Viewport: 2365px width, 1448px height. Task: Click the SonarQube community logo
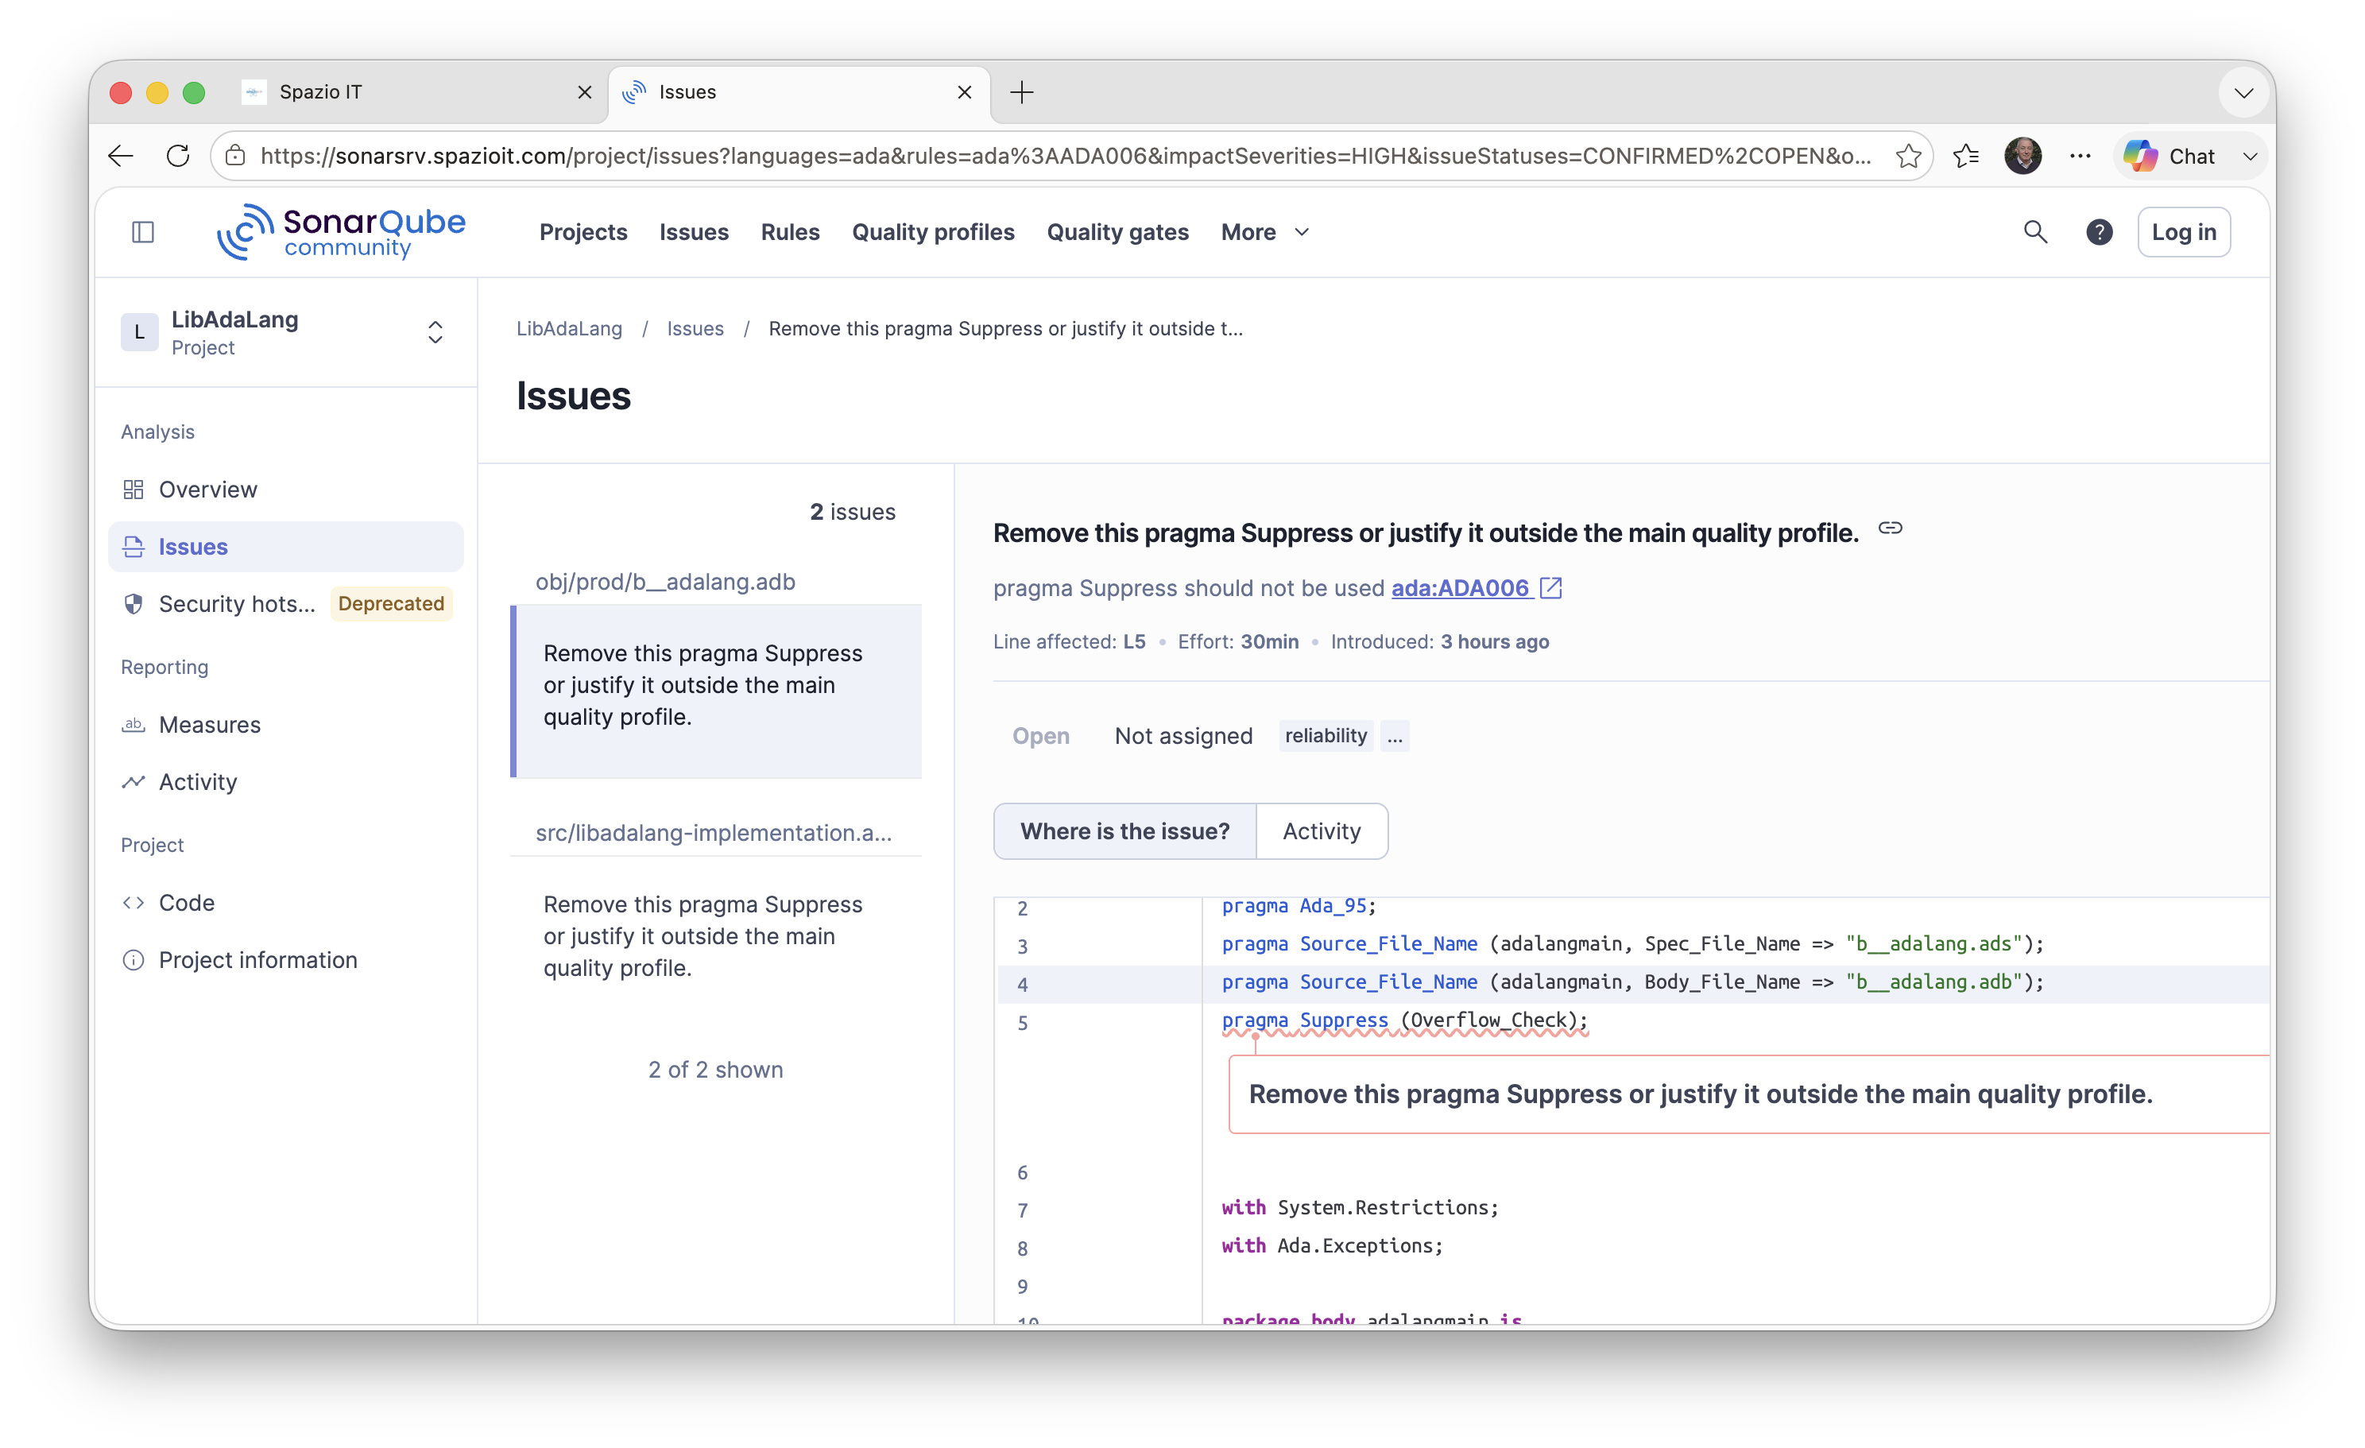click(x=342, y=231)
